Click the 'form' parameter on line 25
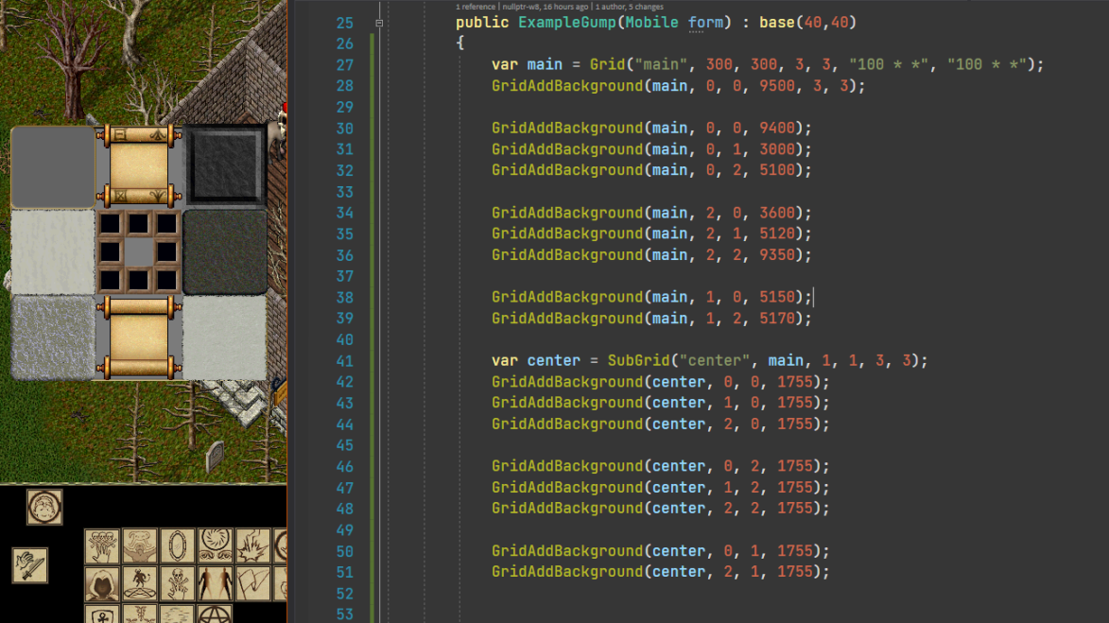 pyautogui.click(x=705, y=23)
